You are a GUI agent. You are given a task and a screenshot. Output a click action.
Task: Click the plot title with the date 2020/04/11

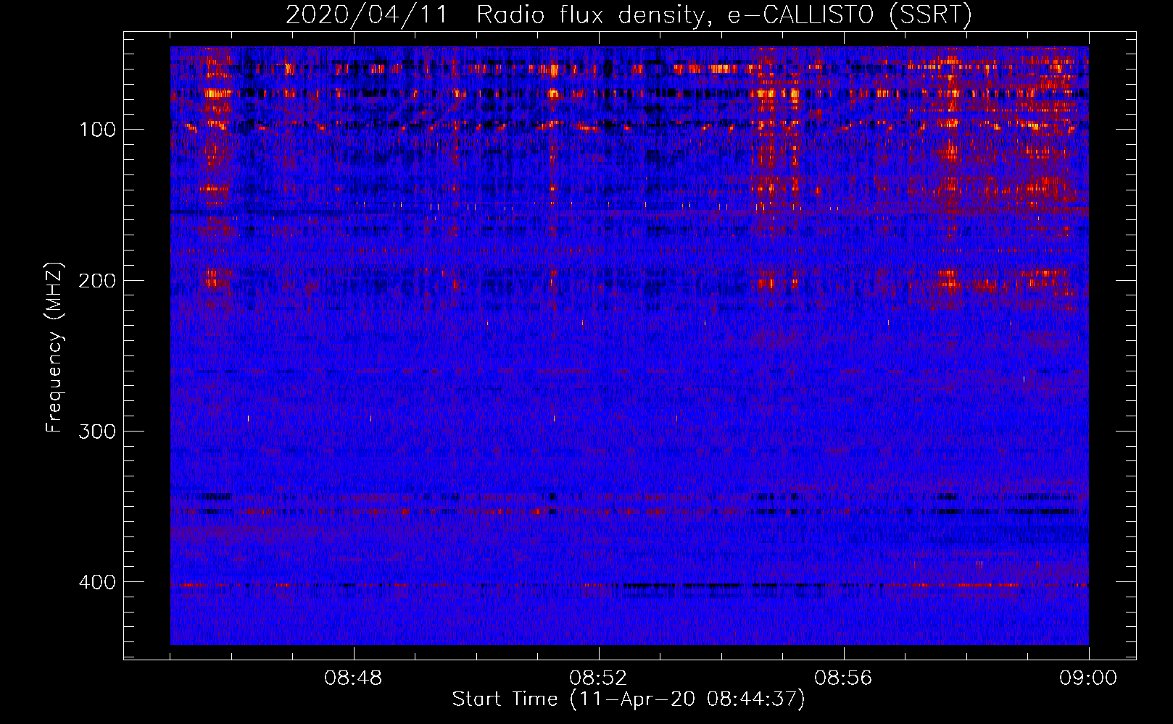pyautogui.click(x=629, y=15)
